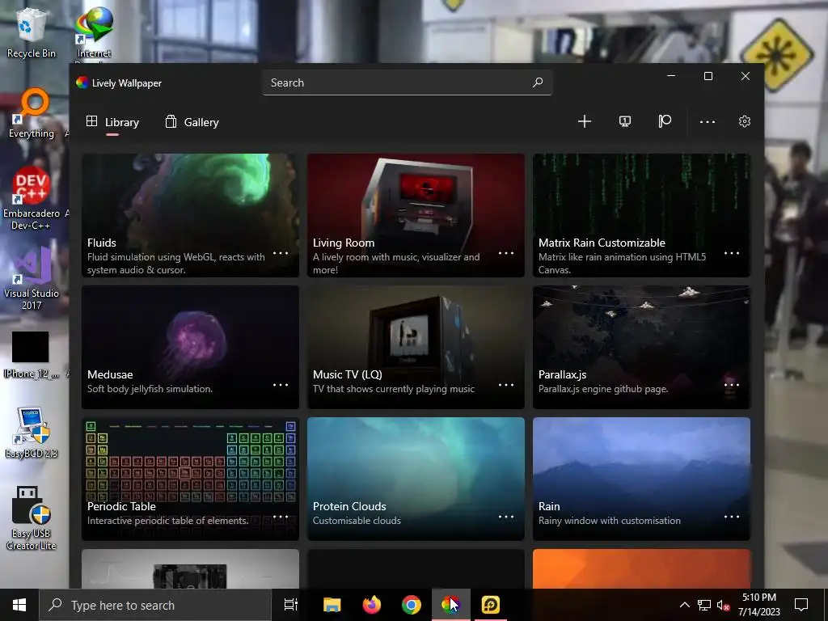Open Firefox from the taskbar
Viewport: 828px width, 621px height.
(372, 605)
